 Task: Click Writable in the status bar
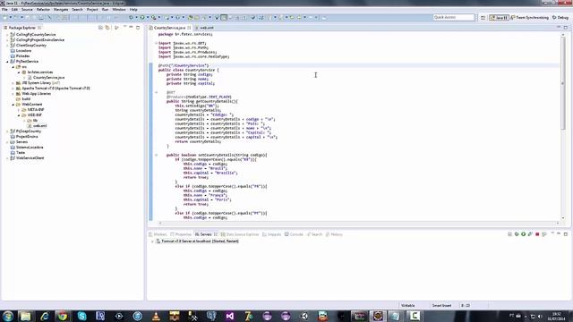pyautogui.click(x=408, y=306)
